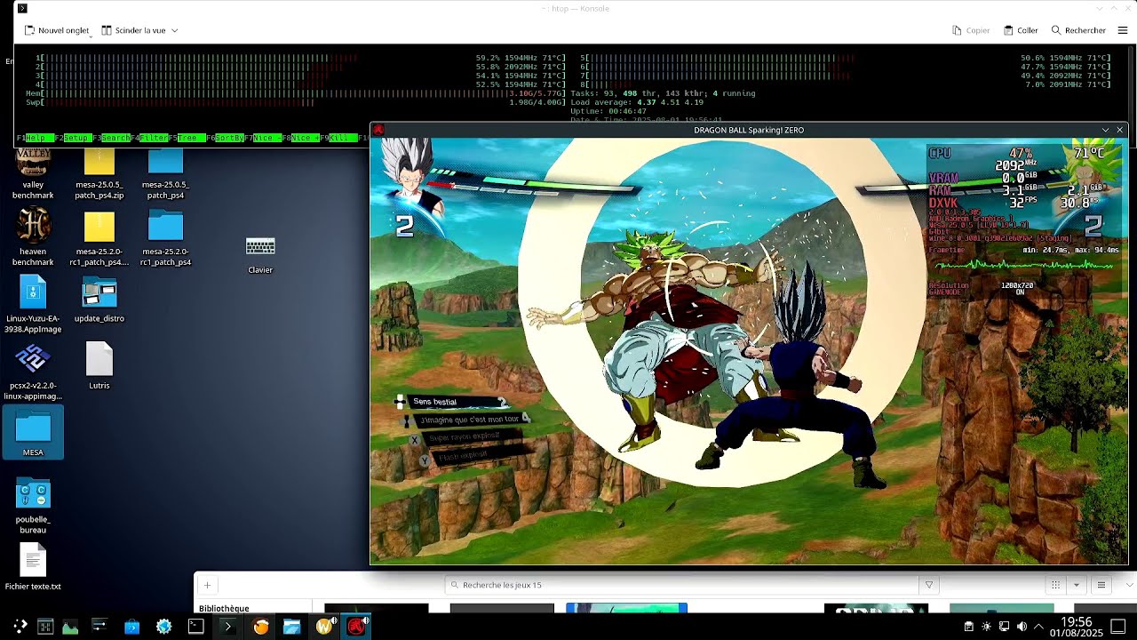
Task: Click F6 SortBy in htop
Action: pyautogui.click(x=225, y=138)
